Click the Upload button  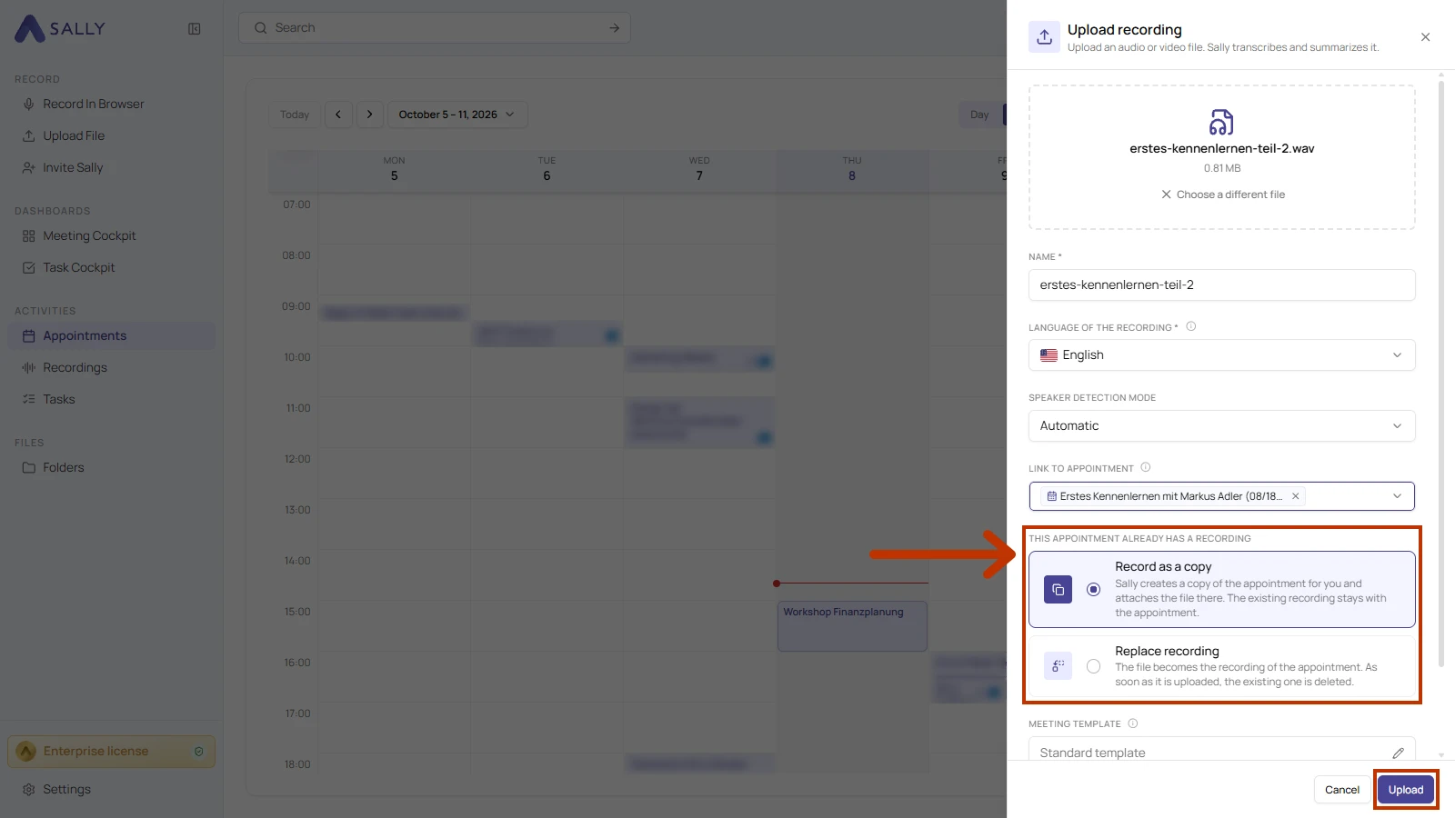[1406, 790]
